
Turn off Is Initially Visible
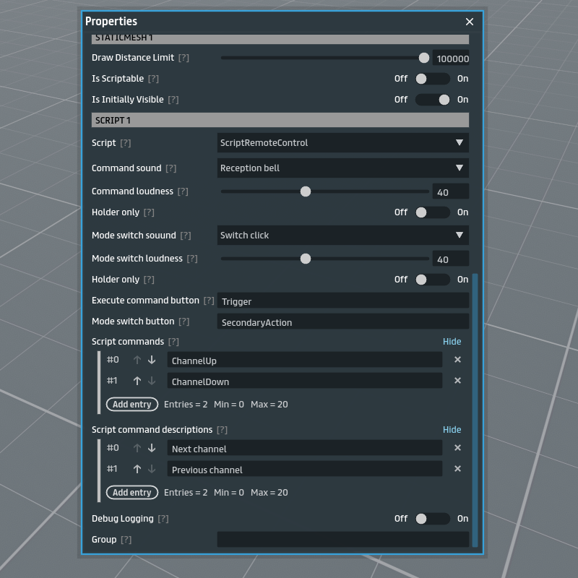pos(431,100)
